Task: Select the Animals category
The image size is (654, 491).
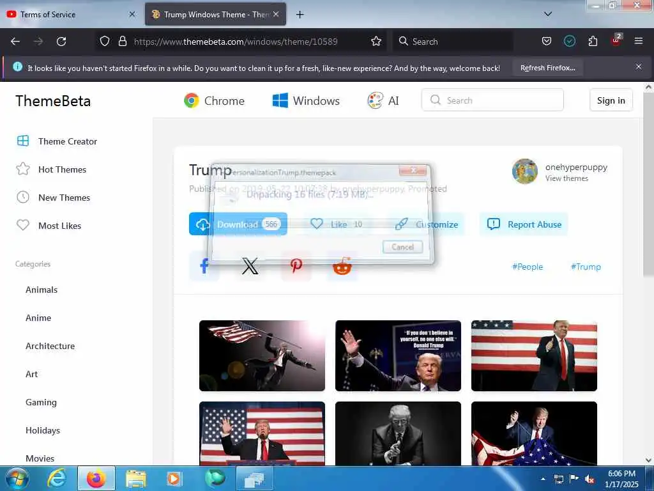Action: pos(42,290)
